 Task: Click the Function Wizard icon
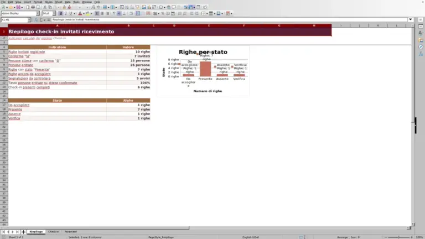pos(36,19)
